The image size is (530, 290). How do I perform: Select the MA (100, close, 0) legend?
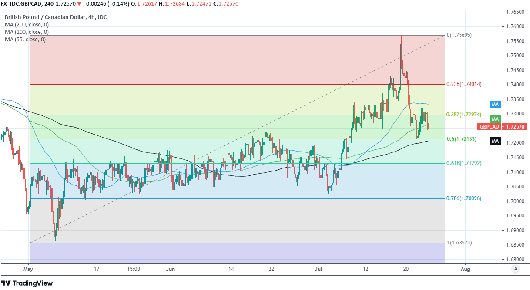27,32
